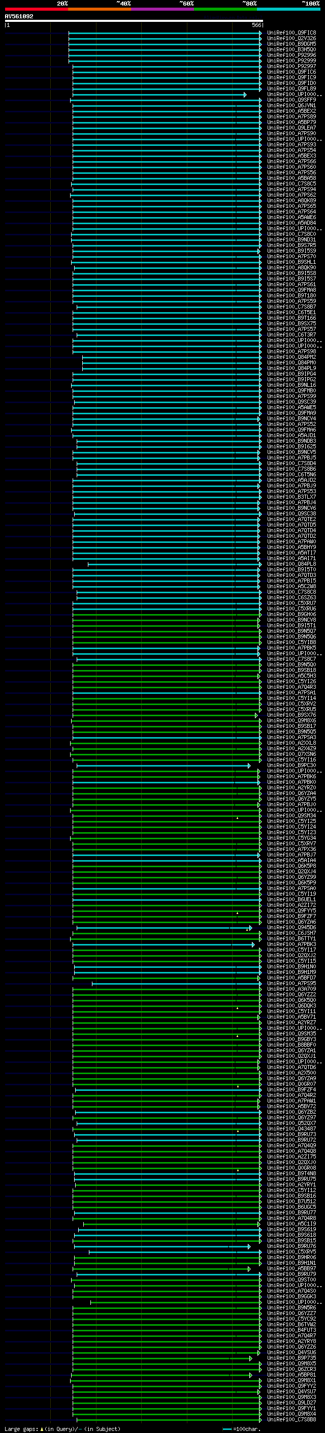Select the label UniRef100_A5BP79
This screenshot has width=325, height=1433.
[291, 123]
